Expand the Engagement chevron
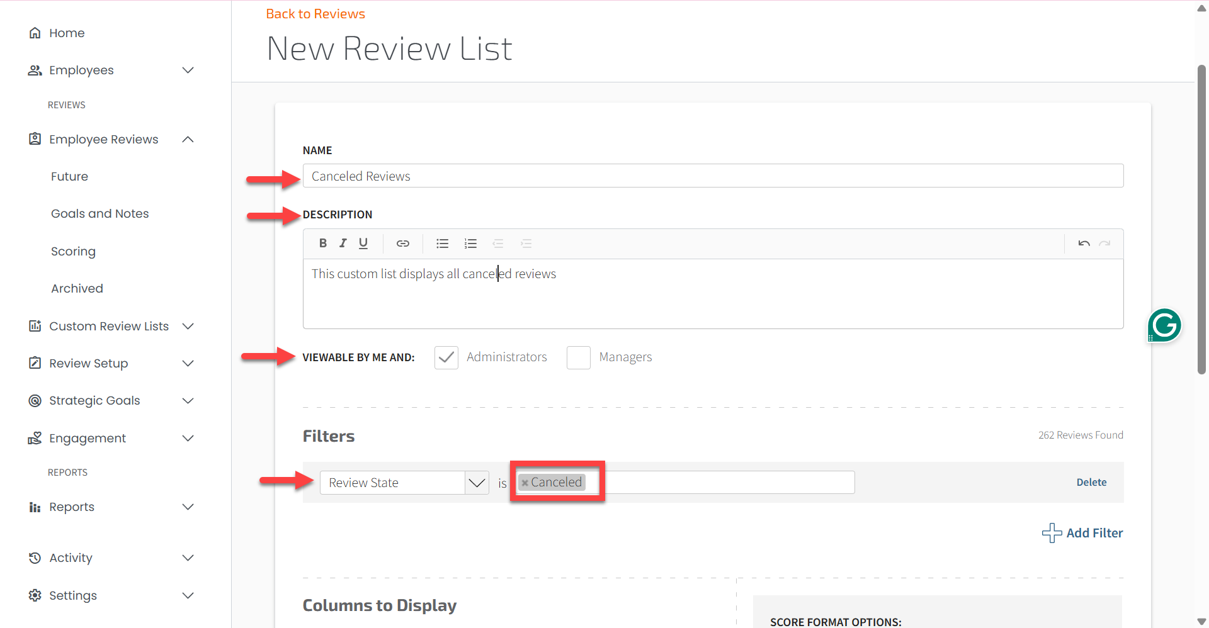Screen dimensions: 1209x628 [x=188, y=438]
